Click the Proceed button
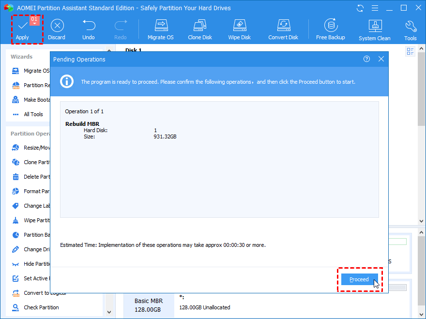 [359, 279]
